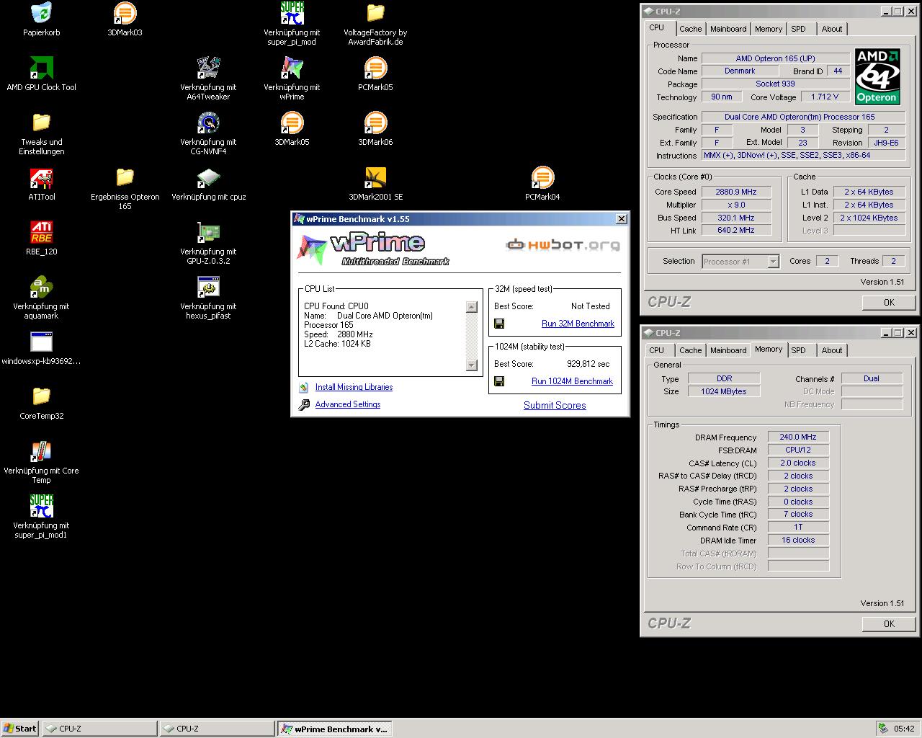
Task: Open the Tweaks und Einstellungen folder
Action: [x=41, y=123]
